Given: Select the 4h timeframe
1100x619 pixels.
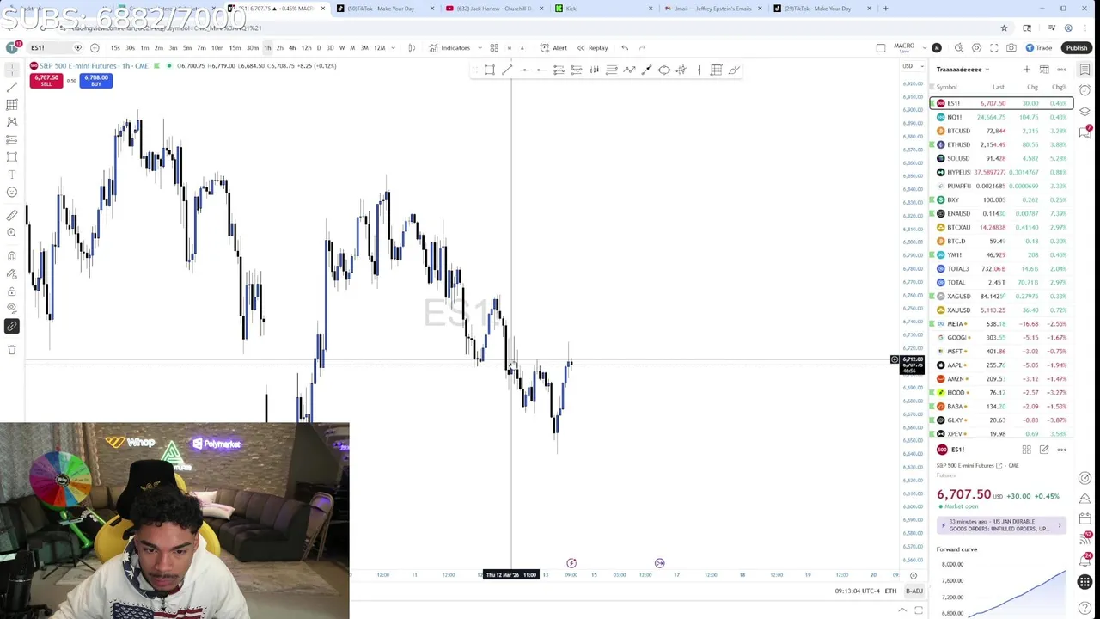Looking at the screenshot, I should click(292, 48).
